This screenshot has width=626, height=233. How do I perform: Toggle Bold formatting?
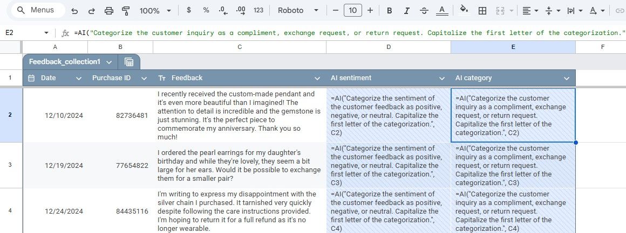pyautogui.click(x=389, y=11)
